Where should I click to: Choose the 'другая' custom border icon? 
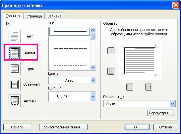click(x=15, y=101)
